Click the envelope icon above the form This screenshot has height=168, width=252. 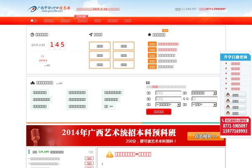click(148, 83)
